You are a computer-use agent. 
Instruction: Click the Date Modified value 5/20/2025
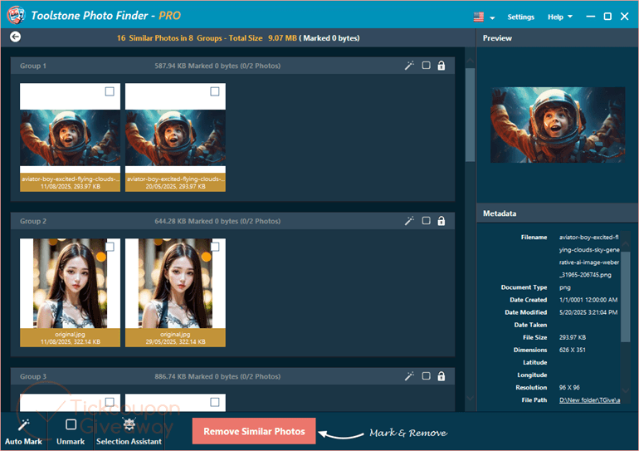click(x=588, y=312)
